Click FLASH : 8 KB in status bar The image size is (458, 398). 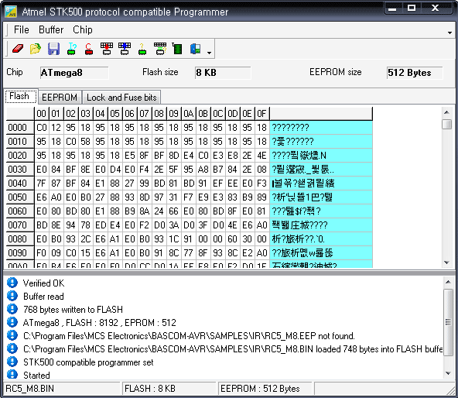tap(150, 389)
